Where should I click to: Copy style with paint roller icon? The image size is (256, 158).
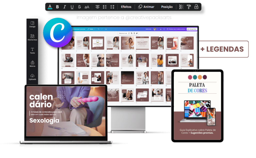coord(189,7)
